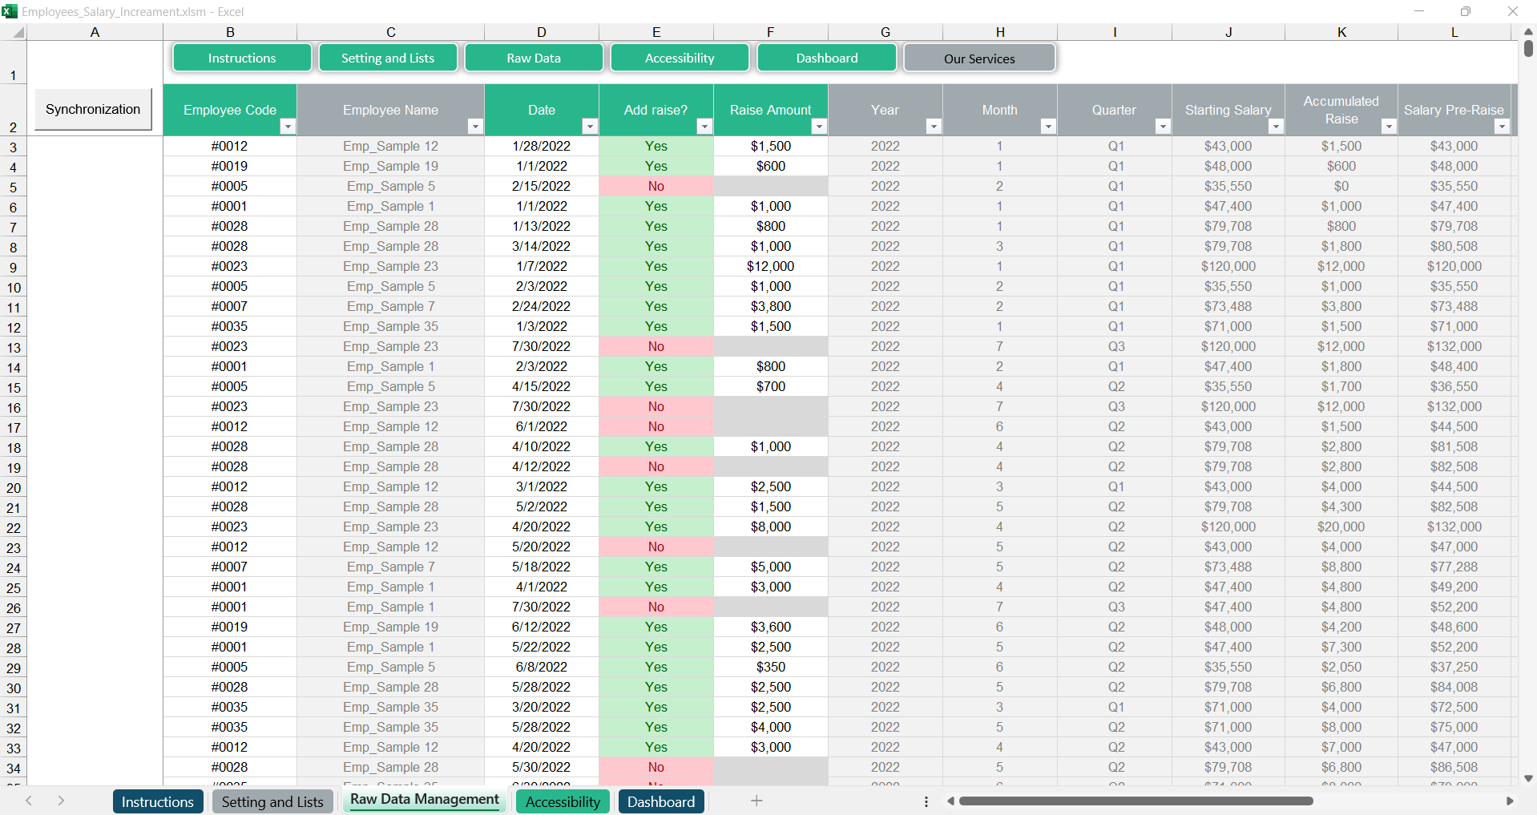Click the sheet tab options dots icon

click(x=926, y=801)
